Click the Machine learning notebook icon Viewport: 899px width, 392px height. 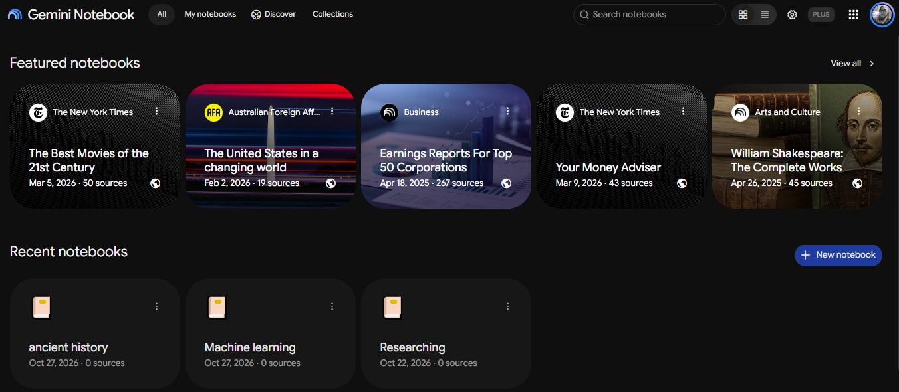(217, 308)
